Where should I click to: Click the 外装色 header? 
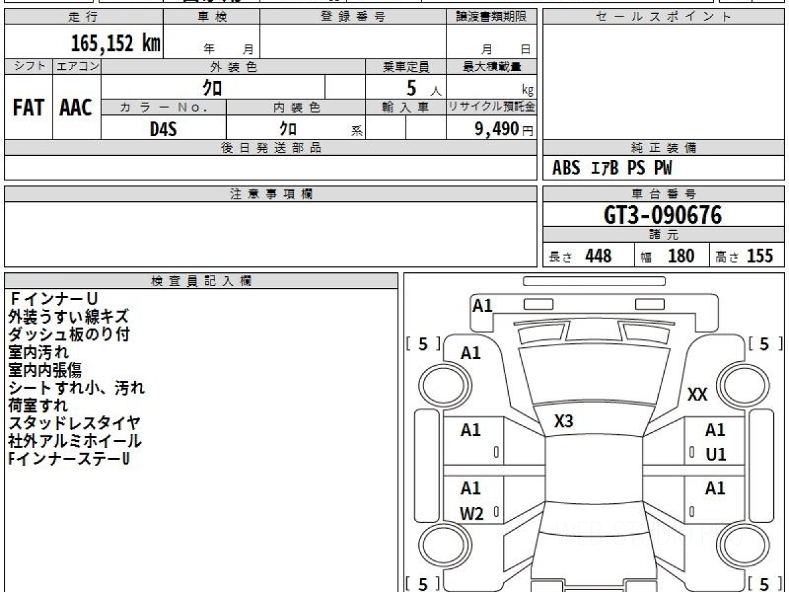point(233,66)
